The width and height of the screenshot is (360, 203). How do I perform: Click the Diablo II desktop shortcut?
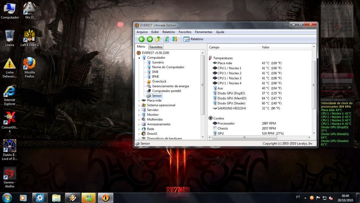tap(9, 150)
